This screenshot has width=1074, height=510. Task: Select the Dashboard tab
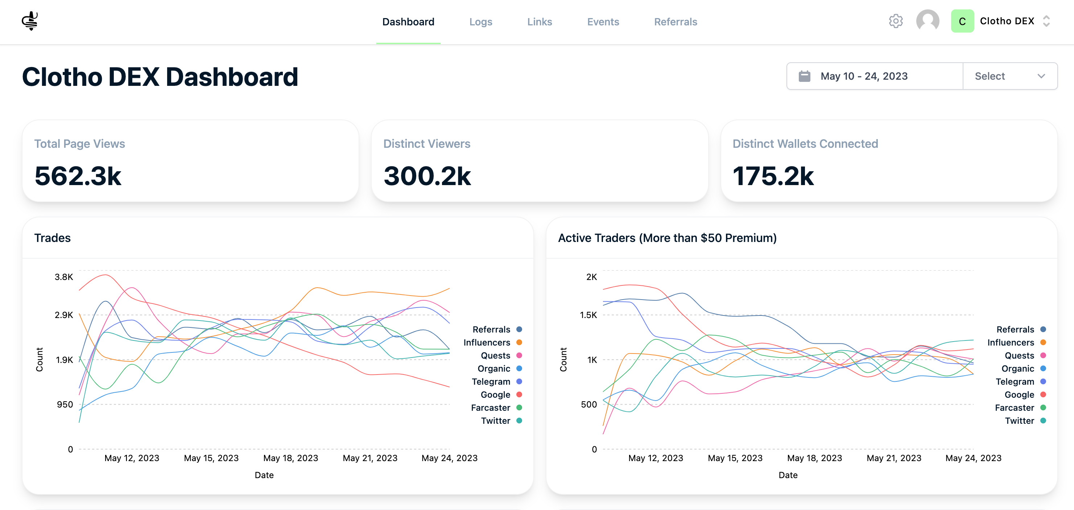click(x=408, y=22)
